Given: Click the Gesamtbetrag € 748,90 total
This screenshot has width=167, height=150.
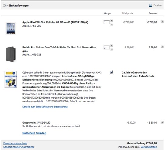Looking at the screenshot, I should point(142,143).
